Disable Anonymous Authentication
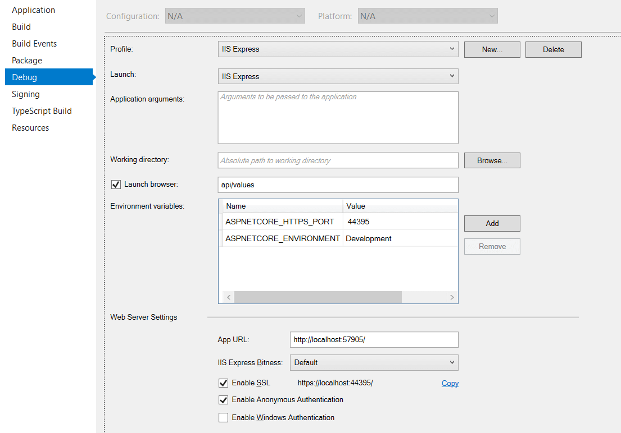The image size is (621, 433). 223,400
